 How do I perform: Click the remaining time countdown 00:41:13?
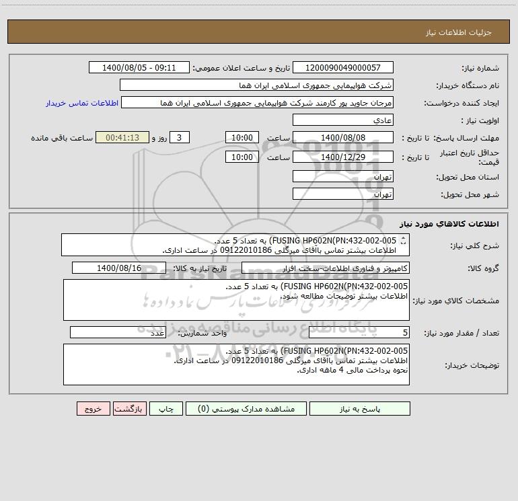(x=122, y=137)
